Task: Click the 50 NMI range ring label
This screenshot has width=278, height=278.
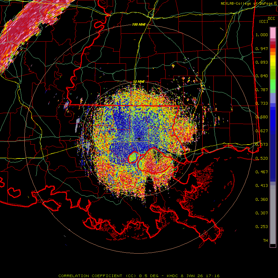Action: click(139, 82)
